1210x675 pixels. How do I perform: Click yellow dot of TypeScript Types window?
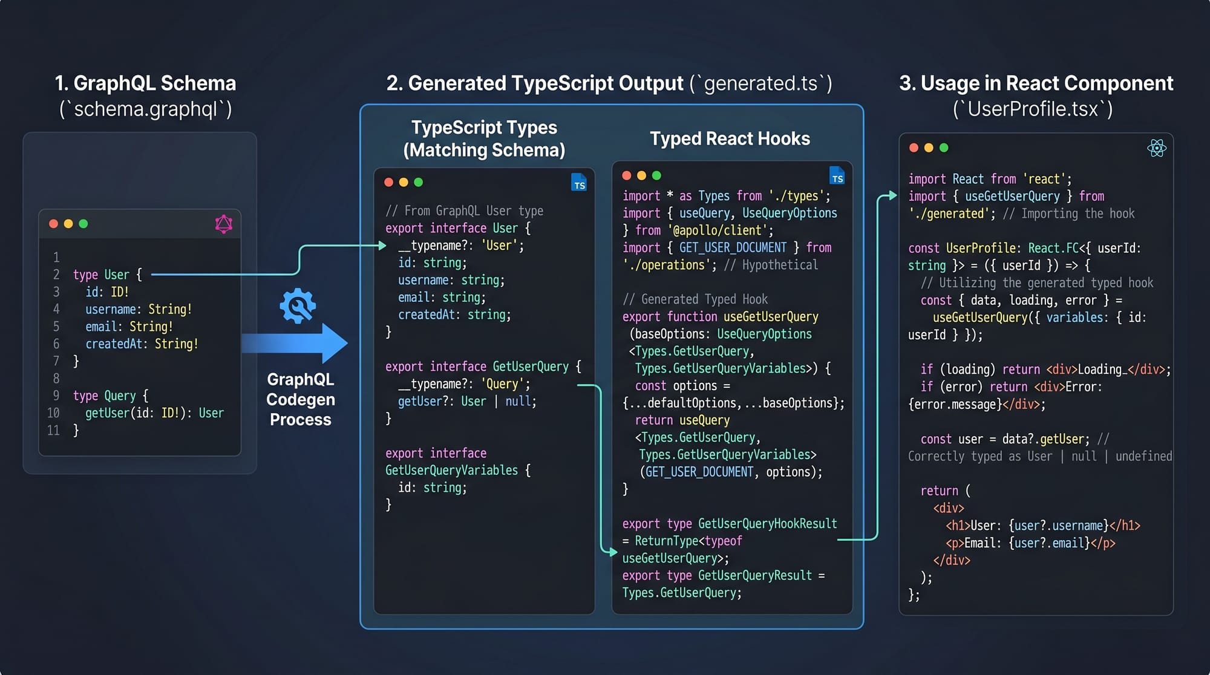[404, 182]
